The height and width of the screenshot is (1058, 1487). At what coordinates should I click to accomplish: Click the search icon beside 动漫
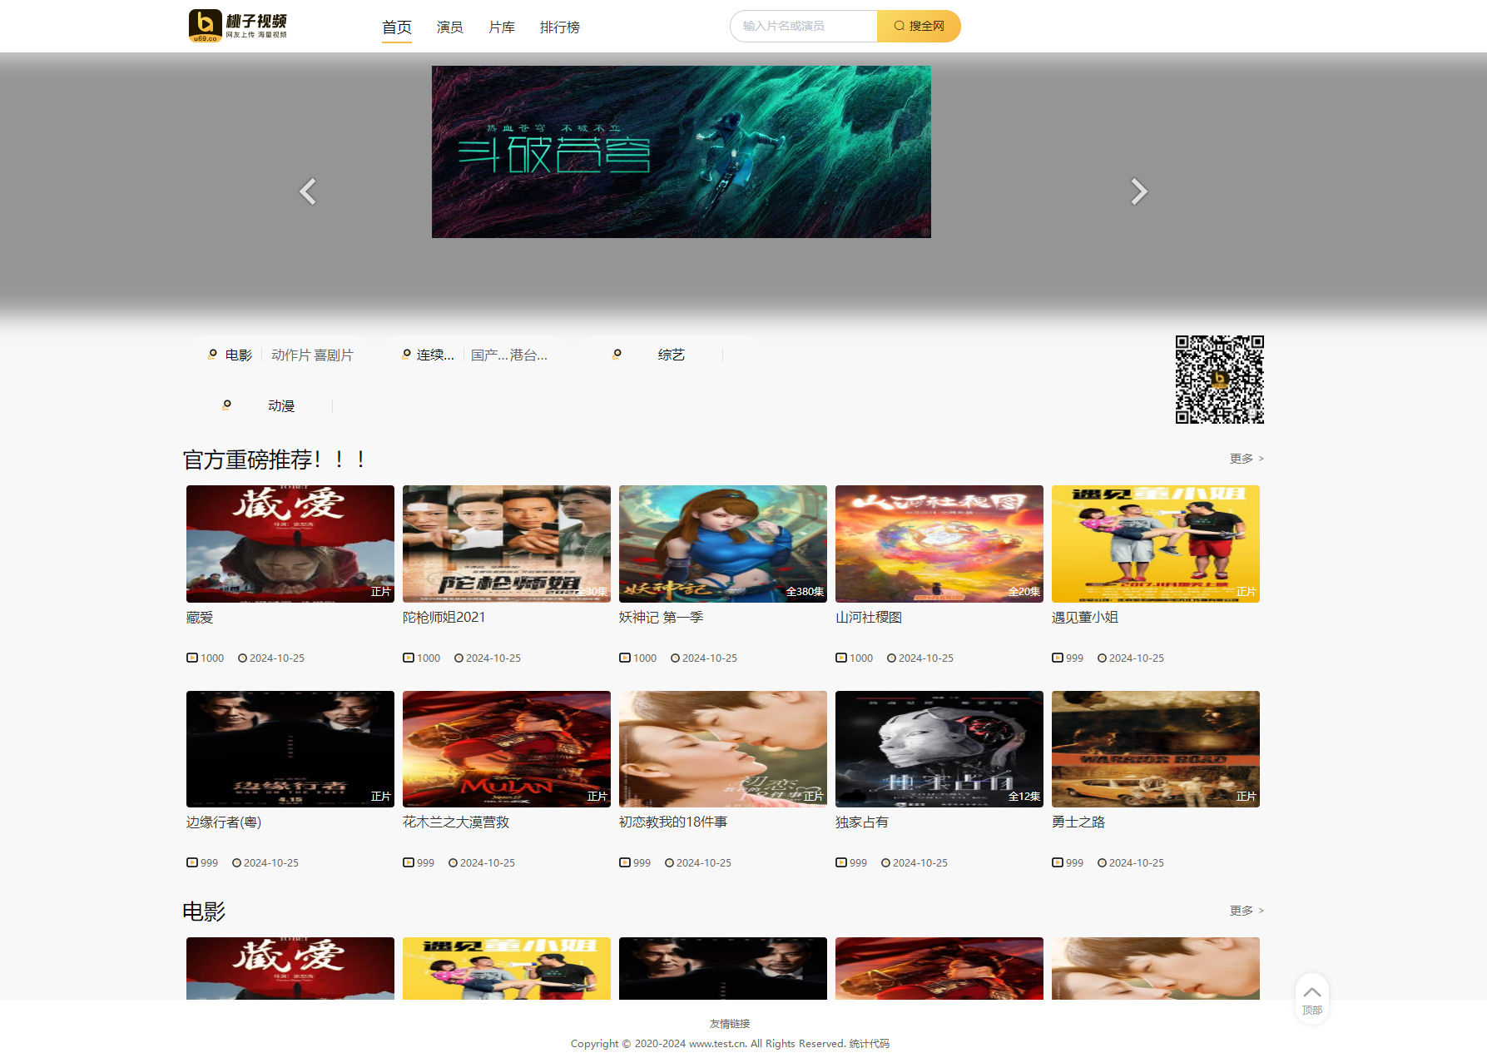pyautogui.click(x=226, y=405)
